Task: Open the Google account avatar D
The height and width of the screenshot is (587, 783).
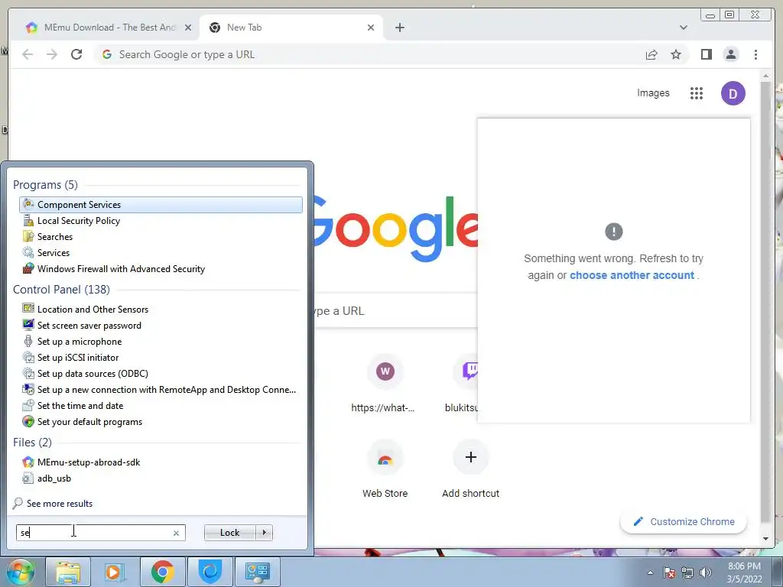Action: tap(733, 93)
